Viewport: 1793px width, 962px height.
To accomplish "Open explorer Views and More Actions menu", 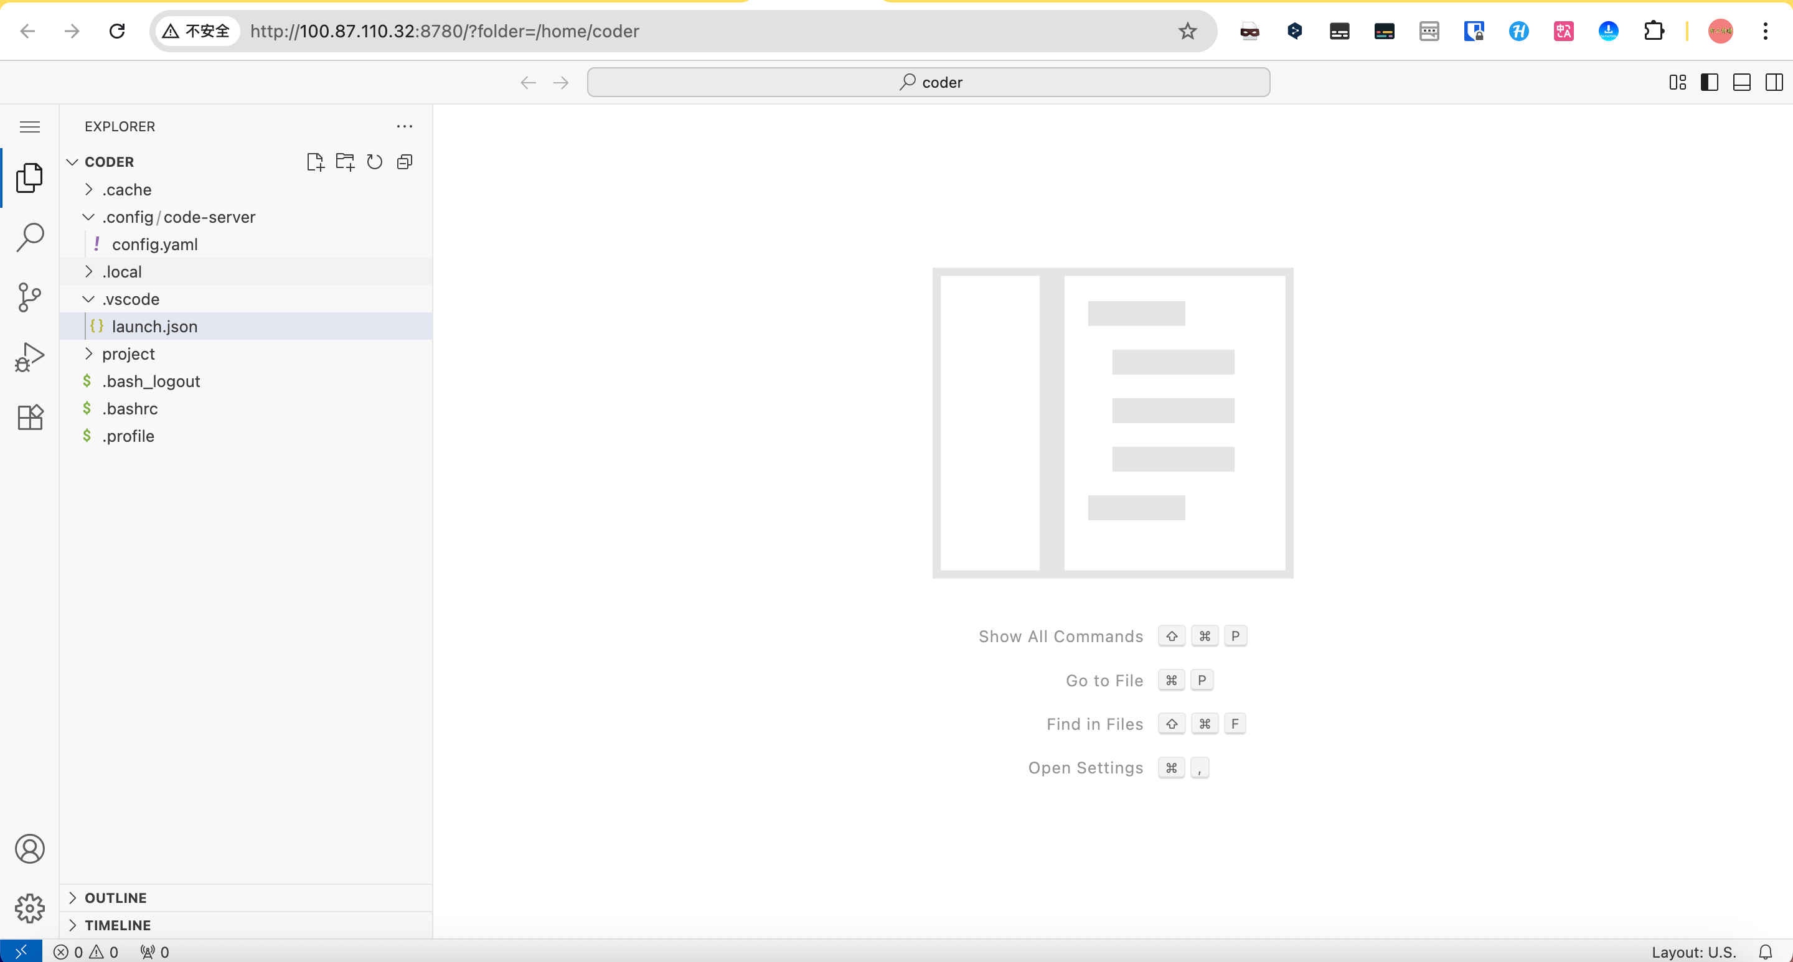I will (x=405, y=126).
